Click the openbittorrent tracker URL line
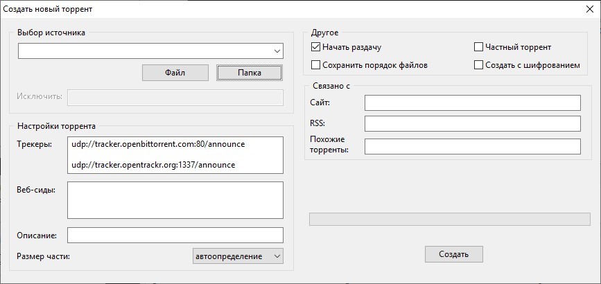 pyautogui.click(x=158, y=145)
